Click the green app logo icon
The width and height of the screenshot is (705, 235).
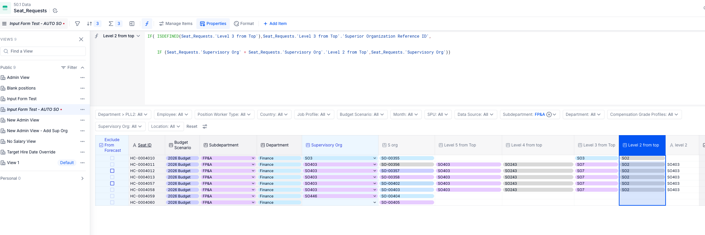[5, 8]
